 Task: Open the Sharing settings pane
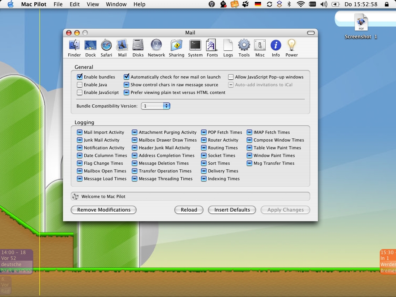[x=176, y=48]
